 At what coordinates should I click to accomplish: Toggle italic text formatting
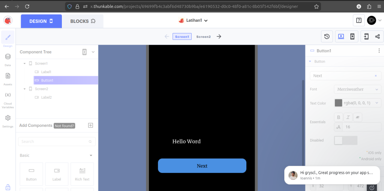click(348, 117)
